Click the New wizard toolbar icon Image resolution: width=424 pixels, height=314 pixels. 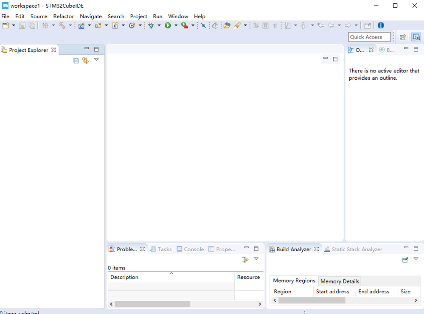[x=6, y=25]
